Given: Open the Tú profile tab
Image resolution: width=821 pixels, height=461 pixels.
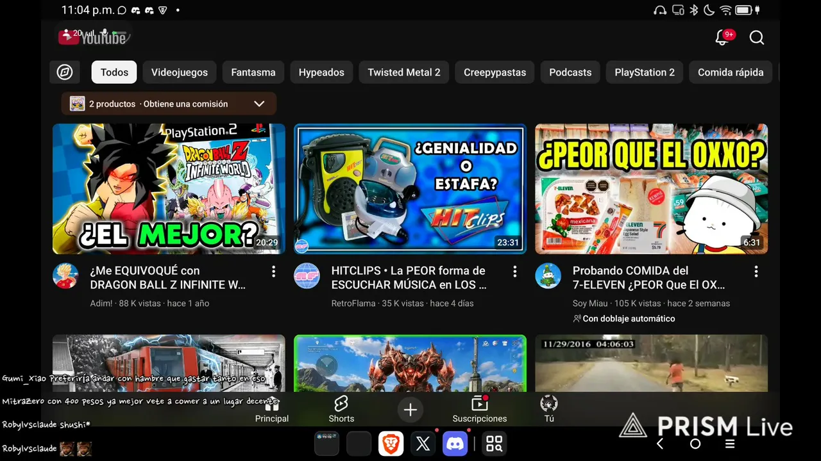Looking at the screenshot, I should (549, 409).
